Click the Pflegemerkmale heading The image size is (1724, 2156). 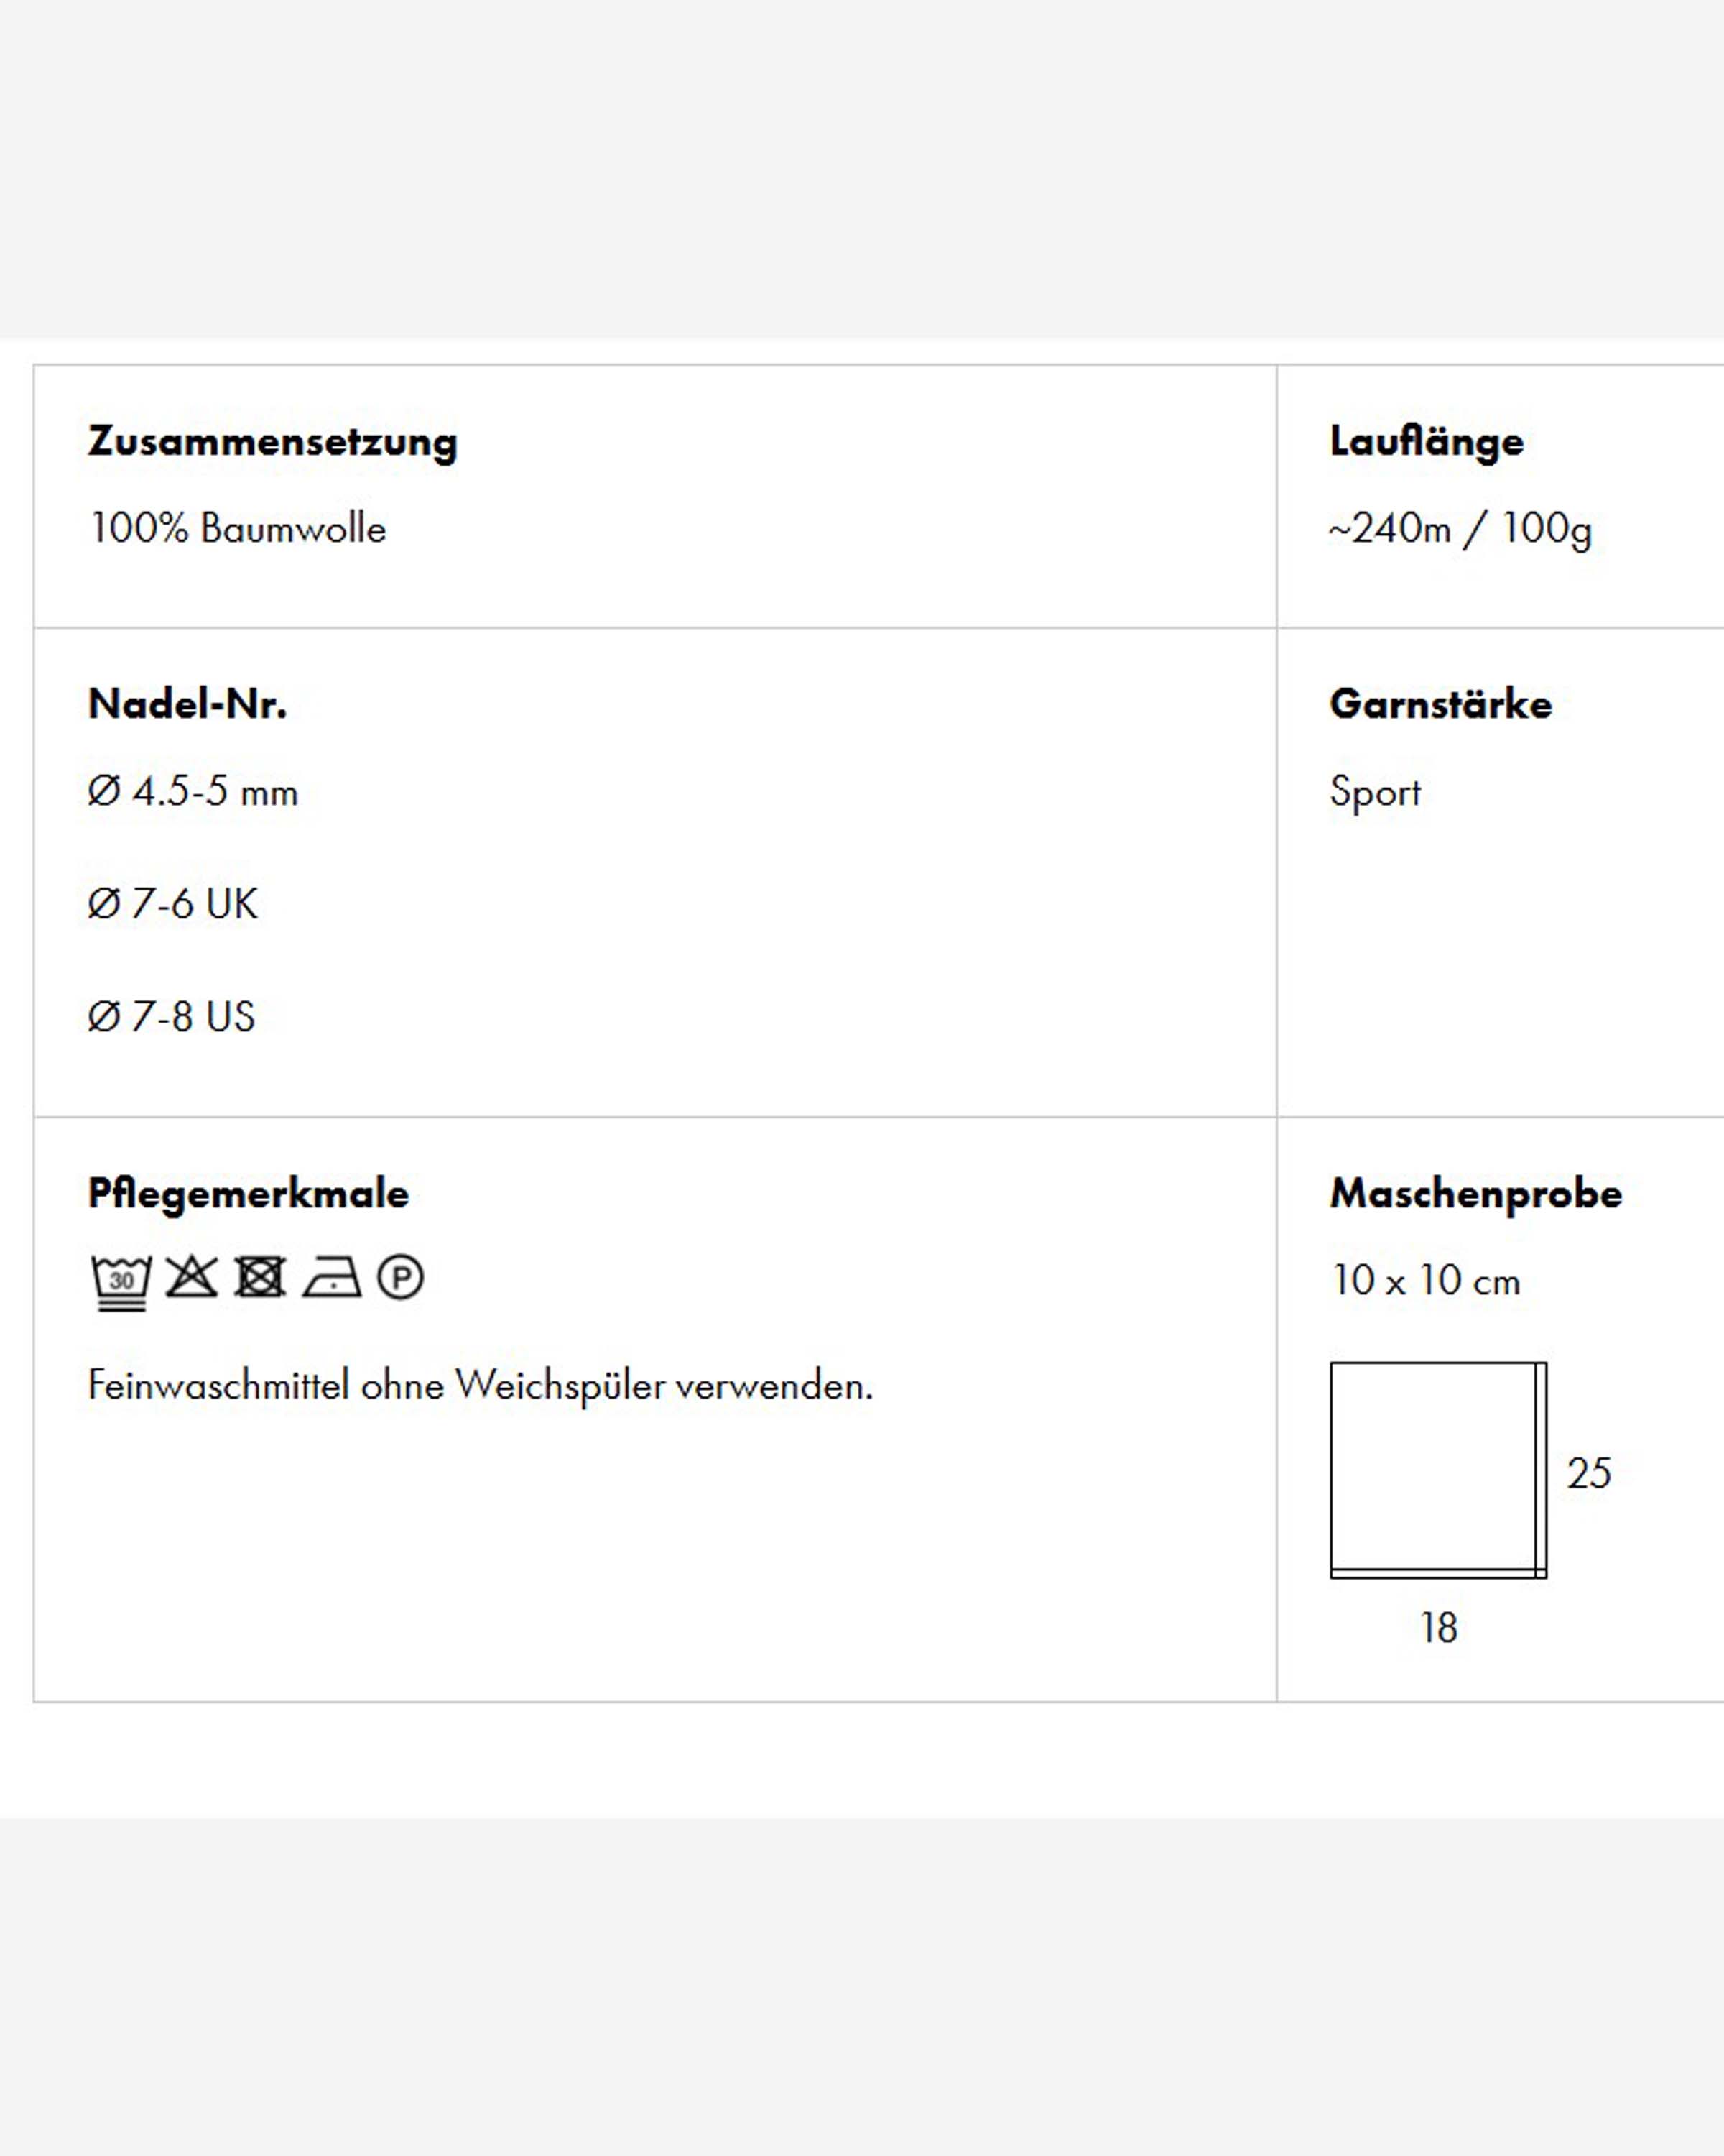(249, 1194)
